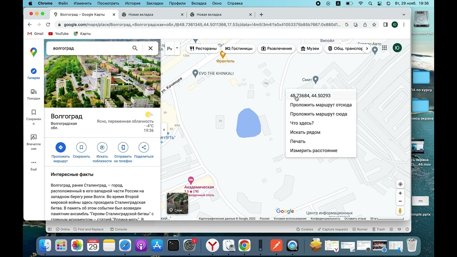This screenshot has height=257, width=457.
Task: Choose Проложить маршрут отсюда in context menu
Action: click(321, 105)
